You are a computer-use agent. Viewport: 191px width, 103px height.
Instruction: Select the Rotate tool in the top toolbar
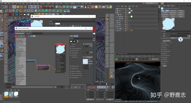pyautogui.click(x=21, y=7)
